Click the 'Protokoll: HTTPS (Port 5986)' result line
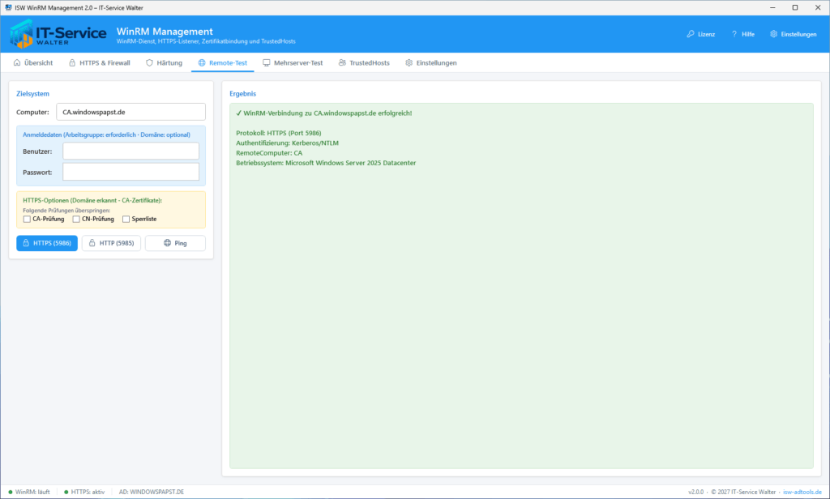 (x=279, y=133)
